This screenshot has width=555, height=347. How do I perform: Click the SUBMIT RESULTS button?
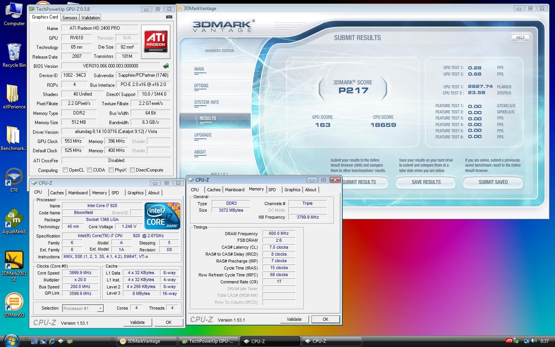(x=364, y=182)
